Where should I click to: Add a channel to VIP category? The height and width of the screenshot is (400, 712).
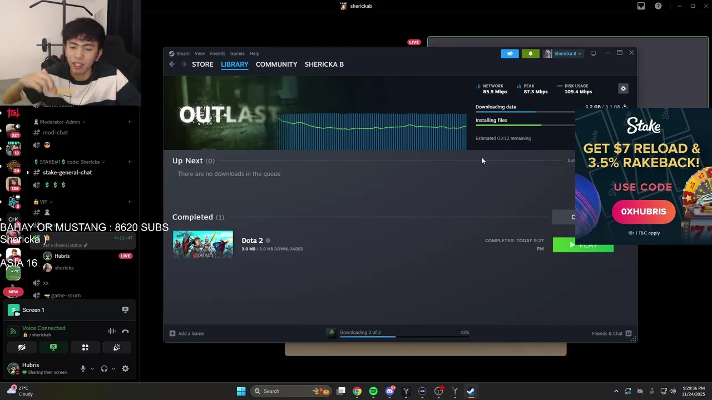[x=130, y=202]
